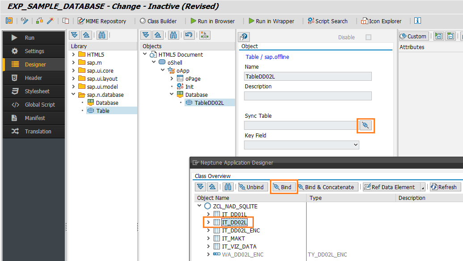The image size is (463, 261).
Task: Expand the IT_DD02L tree node
Action: tap(208, 222)
